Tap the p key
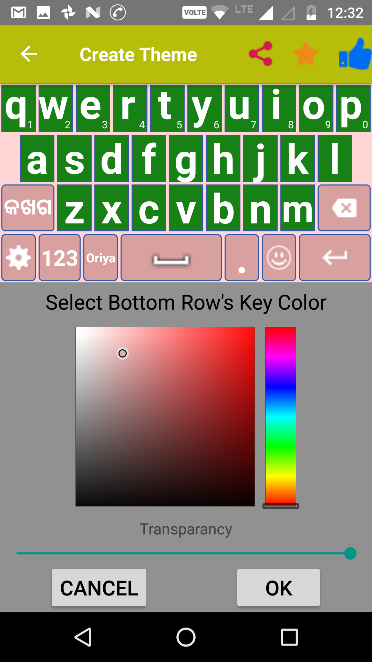 pyautogui.click(x=353, y=109)
